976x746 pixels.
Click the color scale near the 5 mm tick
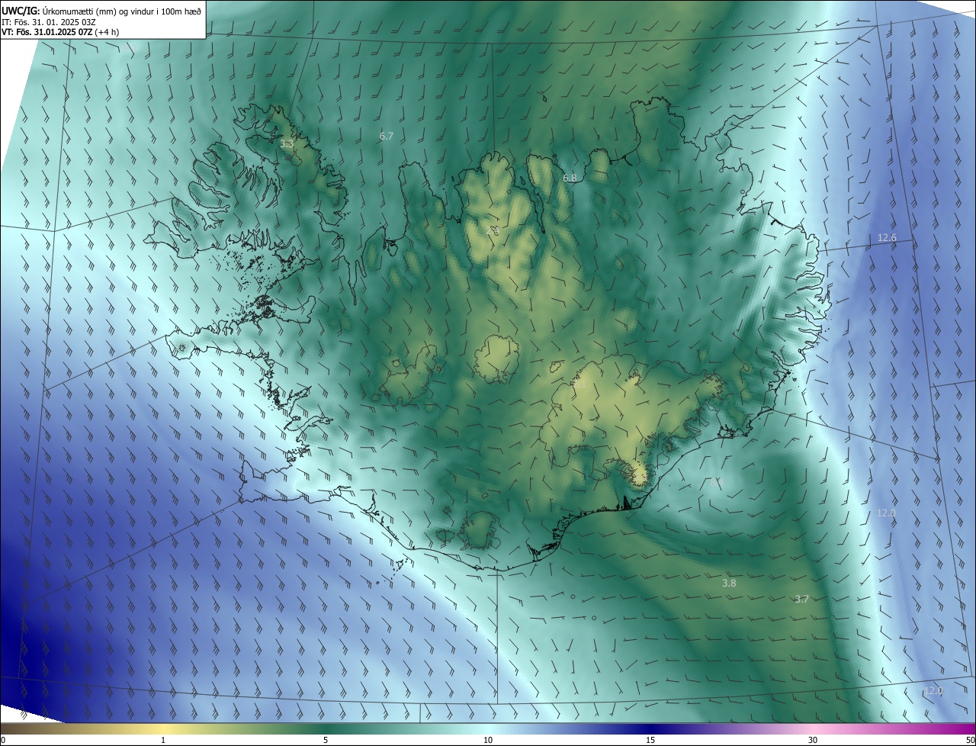(x=326, y=728)
